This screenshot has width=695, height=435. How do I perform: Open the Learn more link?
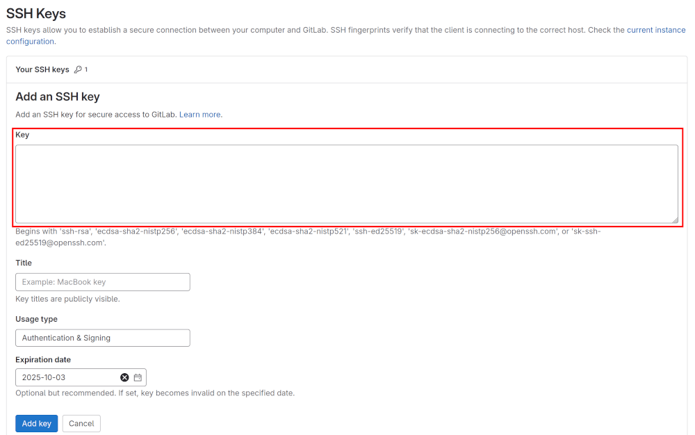tap(201, 115)
